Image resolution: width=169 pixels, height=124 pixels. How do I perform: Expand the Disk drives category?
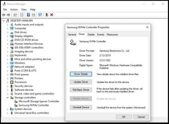pos(7,32)
